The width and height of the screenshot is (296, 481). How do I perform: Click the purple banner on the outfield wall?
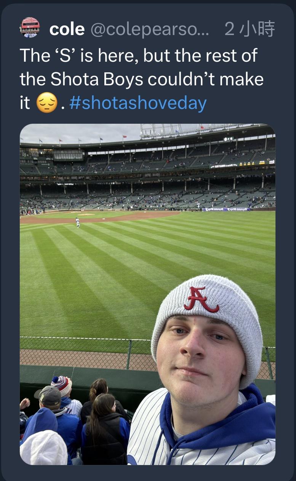click(x=227, y=209)
